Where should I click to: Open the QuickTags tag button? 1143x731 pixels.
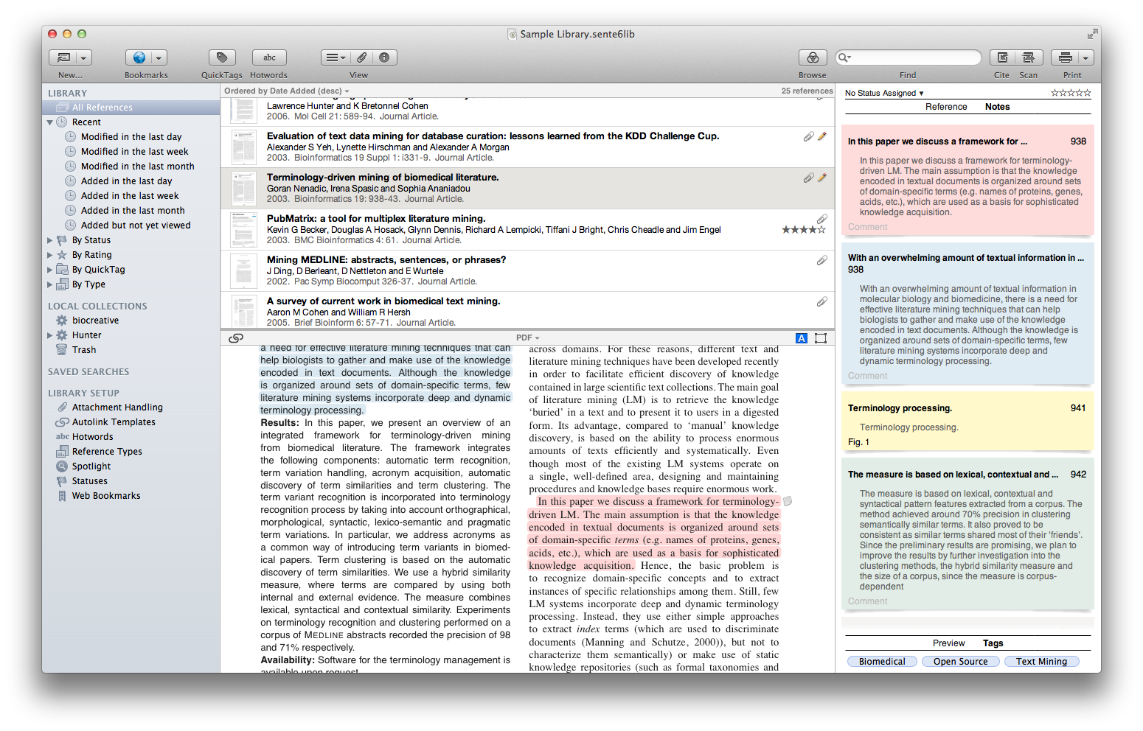pyautogui.click(x=222, y=57)
